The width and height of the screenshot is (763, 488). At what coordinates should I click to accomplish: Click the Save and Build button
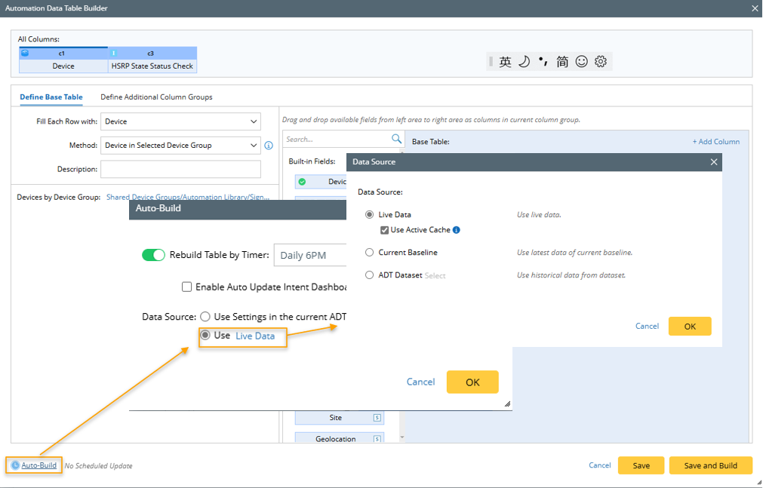(710, 465)
